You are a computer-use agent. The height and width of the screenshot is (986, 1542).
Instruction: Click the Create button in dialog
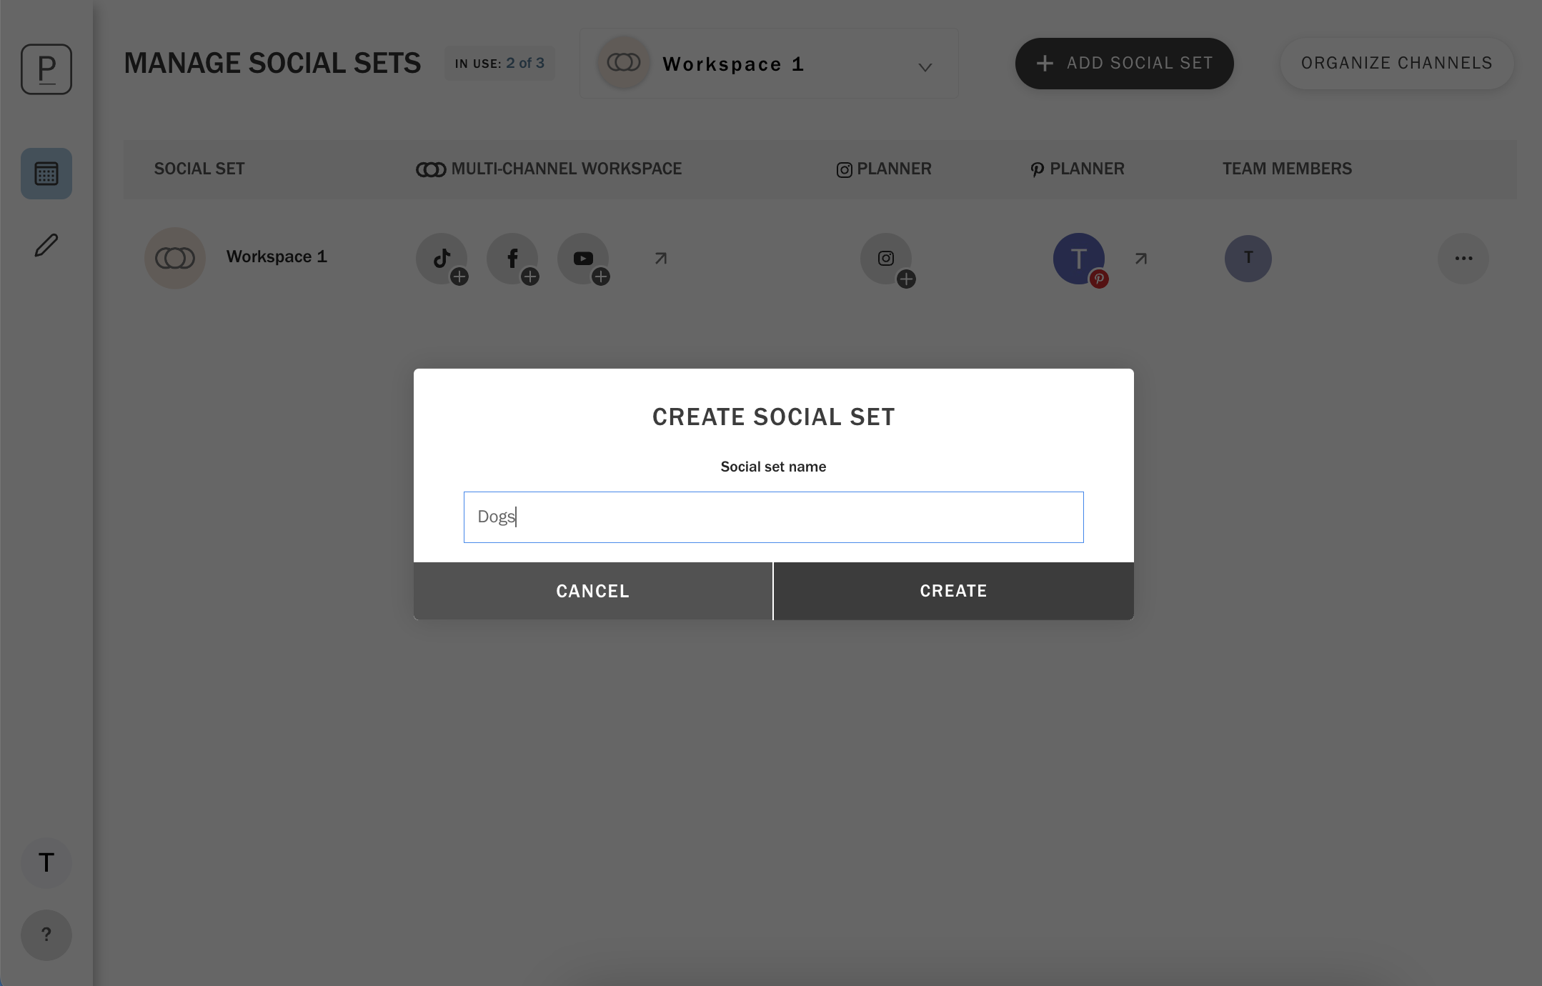pos(953,591)
